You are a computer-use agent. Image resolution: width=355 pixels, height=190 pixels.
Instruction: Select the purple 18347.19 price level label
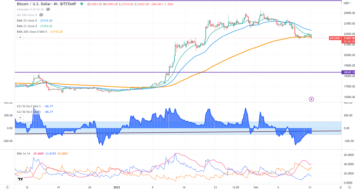point(348,72)
